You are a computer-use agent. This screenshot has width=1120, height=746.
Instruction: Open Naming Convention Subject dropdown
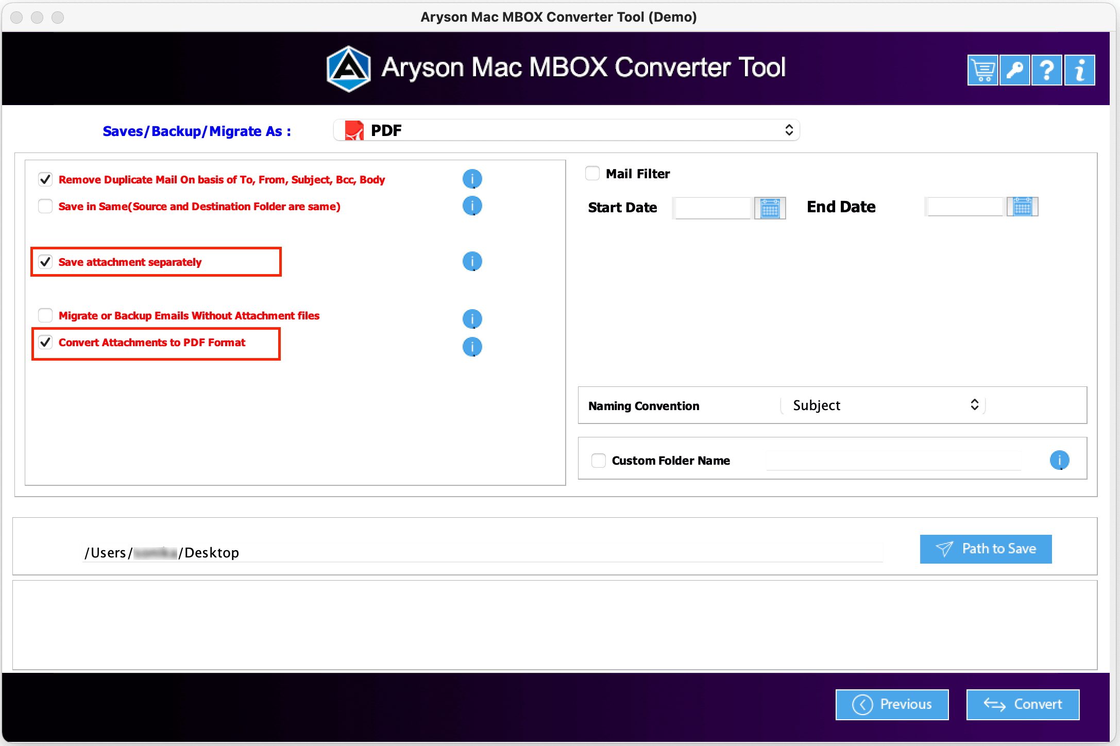click(883, 405)
